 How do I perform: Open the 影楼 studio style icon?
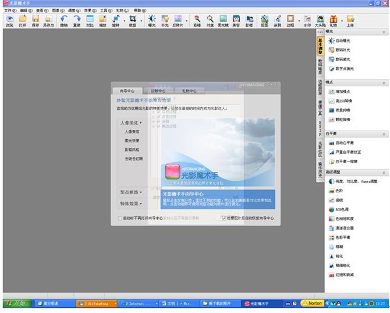point(249,21)
